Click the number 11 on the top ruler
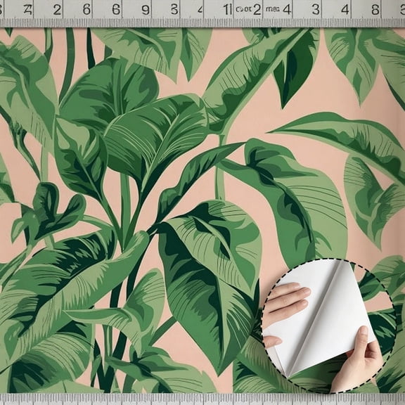Screen dimensions: 405x405 228,10
